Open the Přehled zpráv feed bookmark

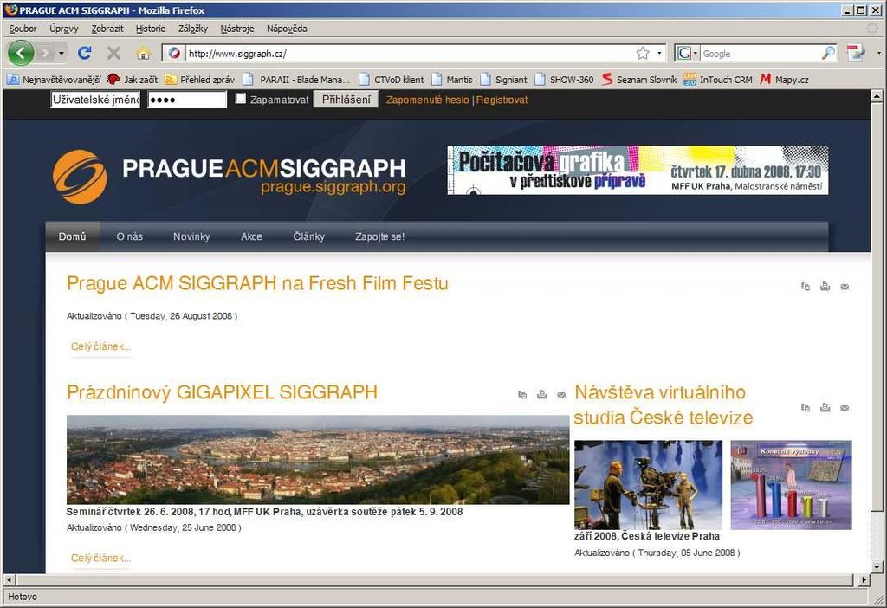click(x=199, y=80)
